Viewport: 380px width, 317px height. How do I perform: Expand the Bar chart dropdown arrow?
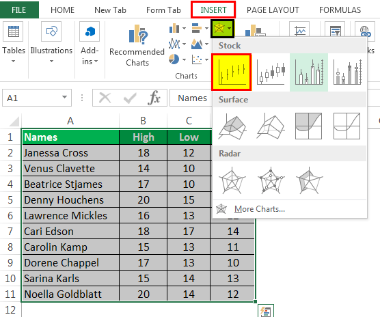(x=206, y=29)
